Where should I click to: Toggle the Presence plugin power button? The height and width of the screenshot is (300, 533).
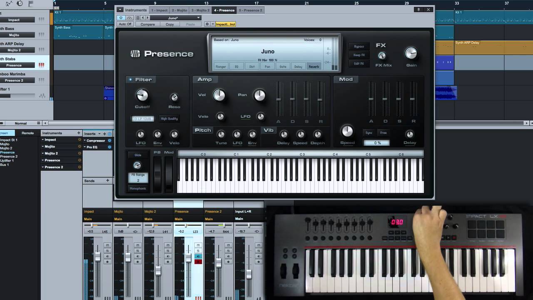121,18
